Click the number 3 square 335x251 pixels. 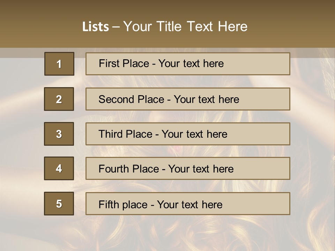[x=59, y=134]
